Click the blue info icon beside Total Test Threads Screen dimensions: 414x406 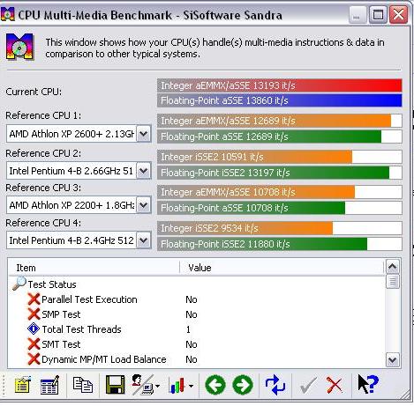(34, 328)
